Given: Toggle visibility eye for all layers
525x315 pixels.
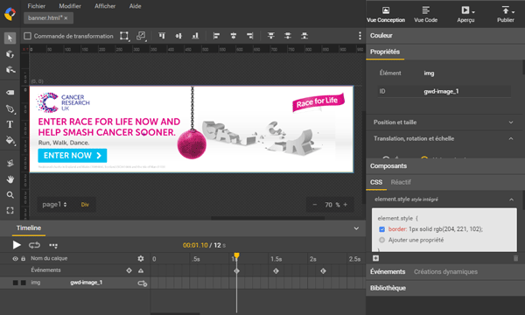Looking at the screenshot, I should point(15,258).
